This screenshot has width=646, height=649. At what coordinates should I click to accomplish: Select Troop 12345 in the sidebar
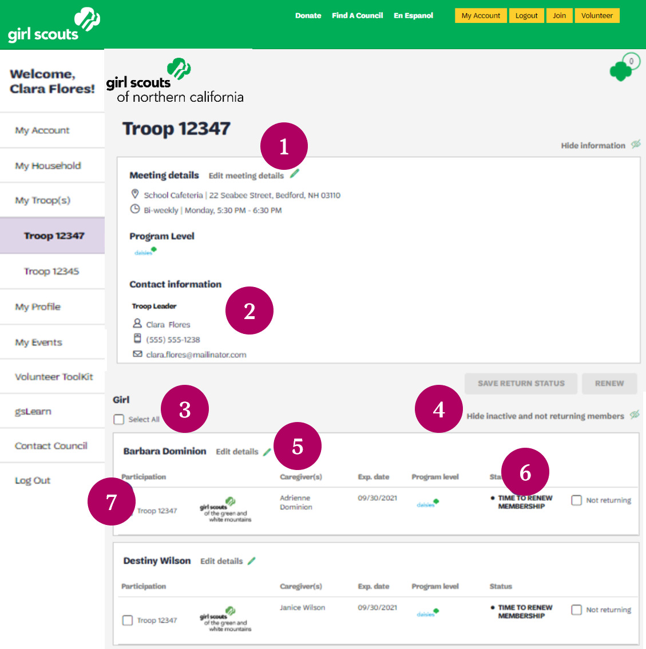pos(52,272)
